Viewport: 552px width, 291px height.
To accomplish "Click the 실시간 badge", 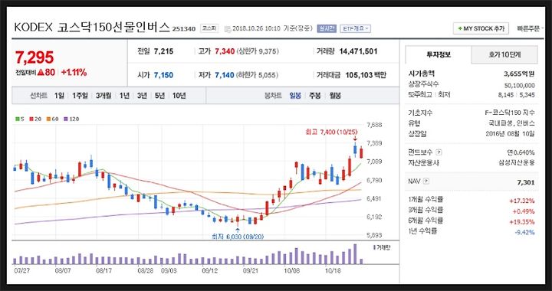I will click(327, 28).
